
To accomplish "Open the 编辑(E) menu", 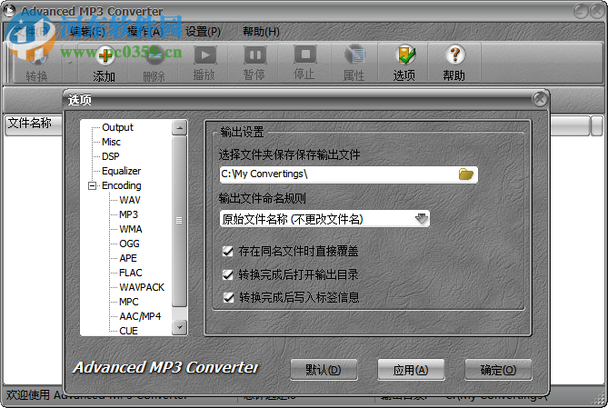I will click(87, 32).
